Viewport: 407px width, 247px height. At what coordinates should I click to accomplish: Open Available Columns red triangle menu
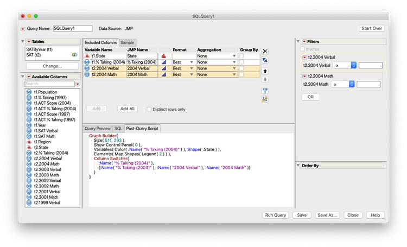coord(29,77)
